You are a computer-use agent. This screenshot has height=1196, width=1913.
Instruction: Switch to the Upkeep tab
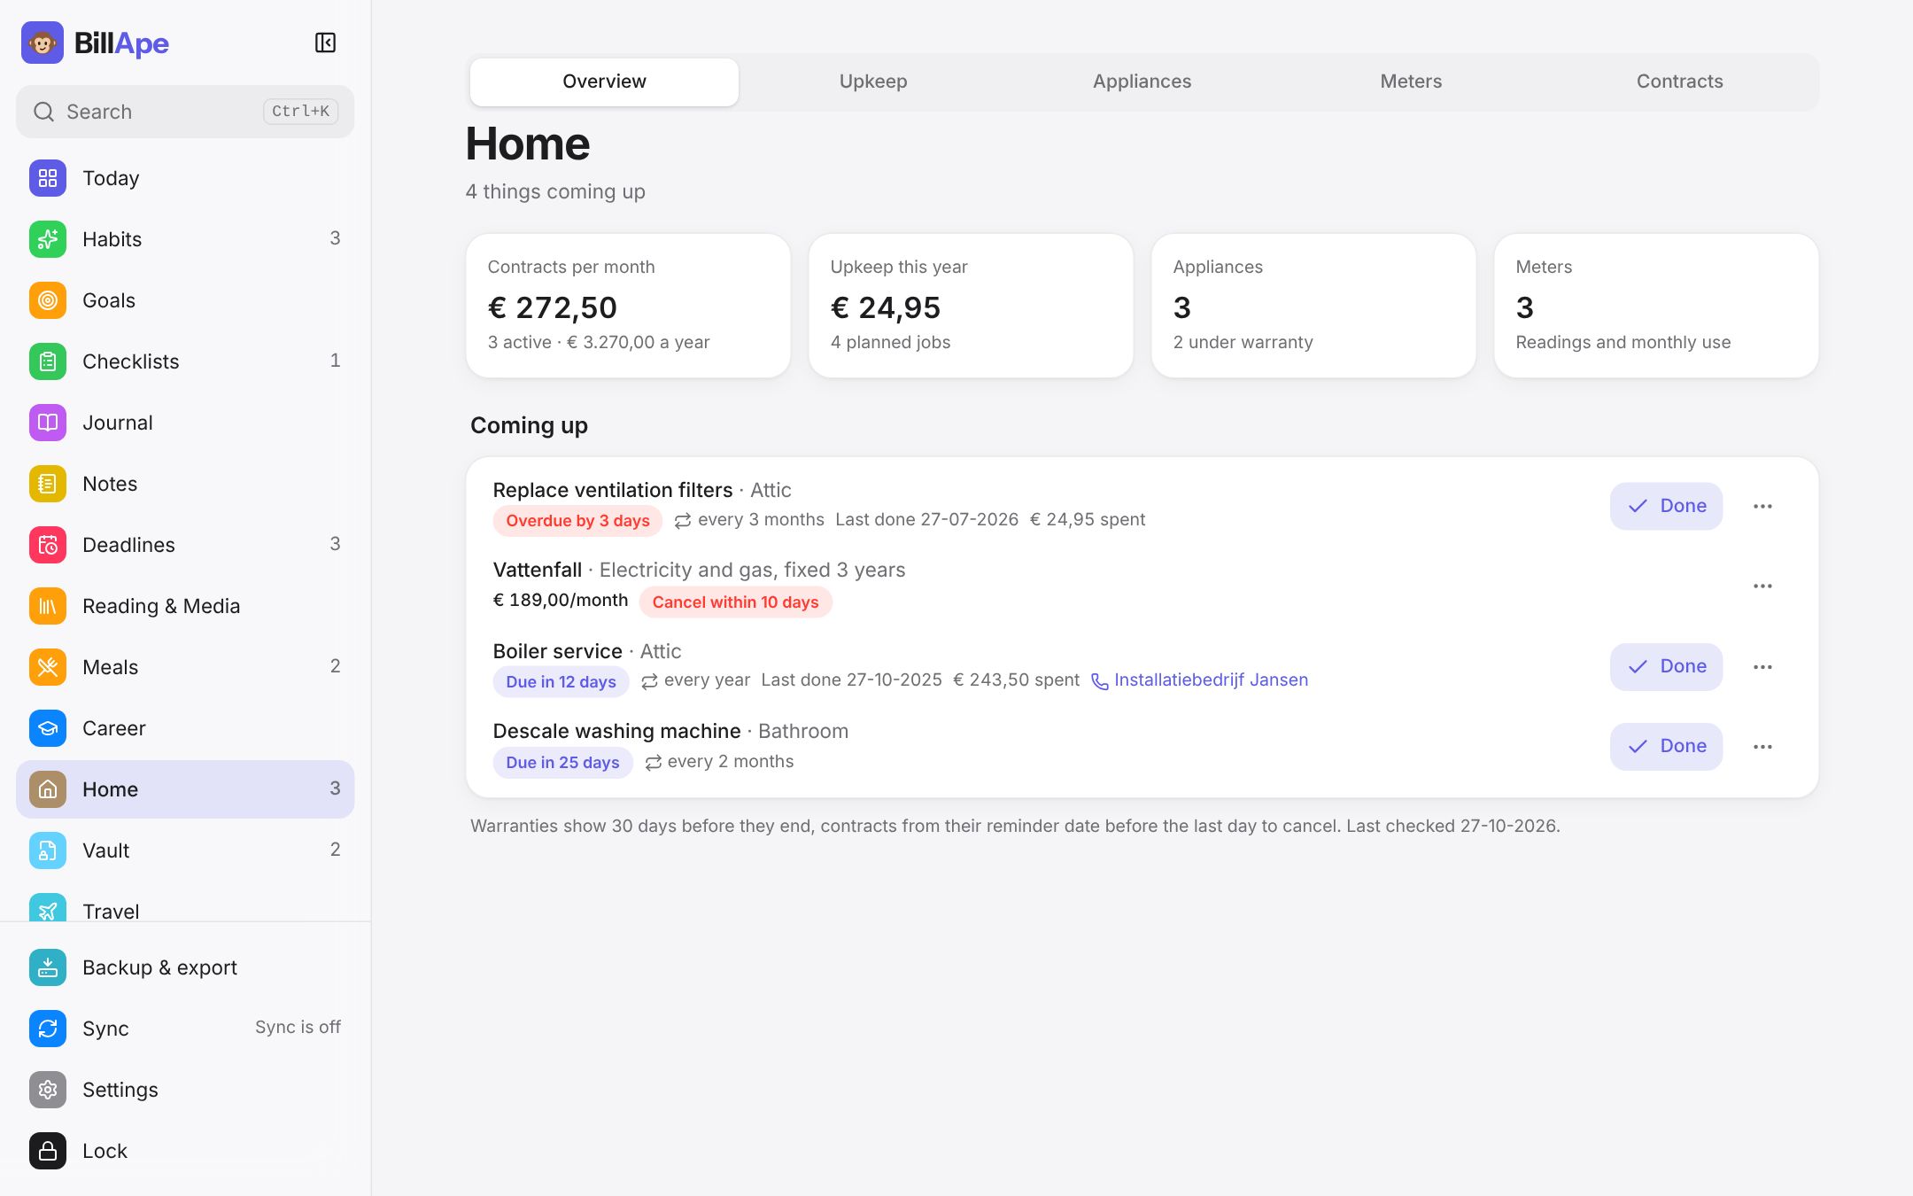click(x=873, y=82)
